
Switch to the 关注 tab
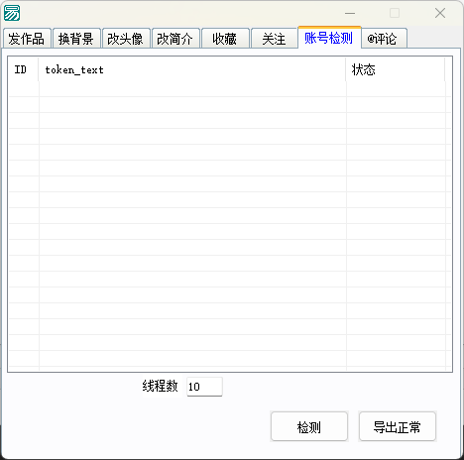pyautogui.click(x=275, y=39)
